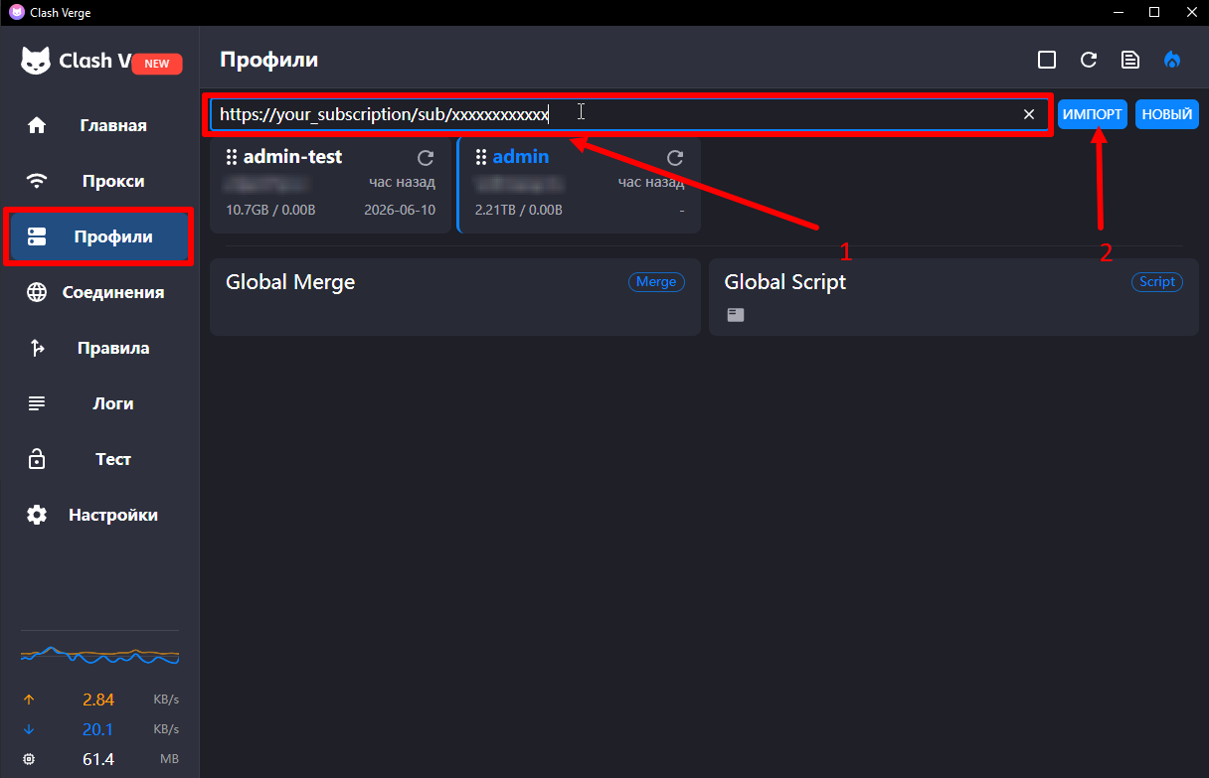The height and width of the screenshot is (778, 1209).
Task: Click the lock icon beside Тест
Action: pos(37,459)
